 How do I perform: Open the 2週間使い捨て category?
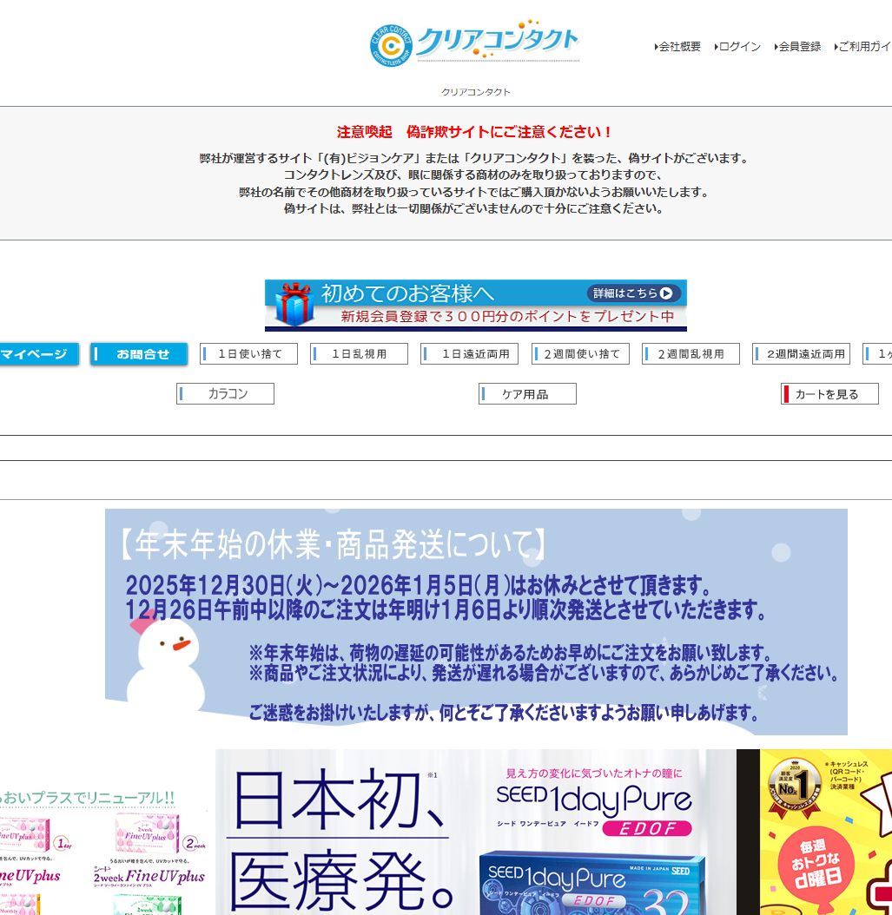pos(580,354)
